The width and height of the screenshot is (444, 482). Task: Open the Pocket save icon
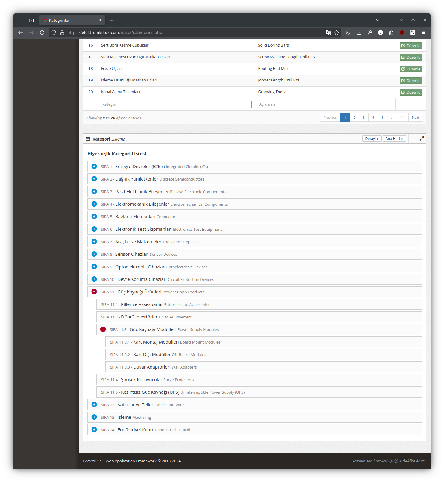click(348, 33)
